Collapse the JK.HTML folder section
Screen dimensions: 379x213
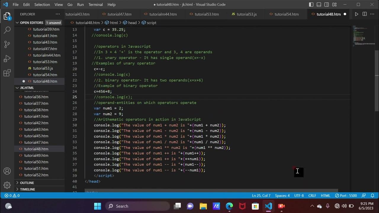click(x=27, y=88)
